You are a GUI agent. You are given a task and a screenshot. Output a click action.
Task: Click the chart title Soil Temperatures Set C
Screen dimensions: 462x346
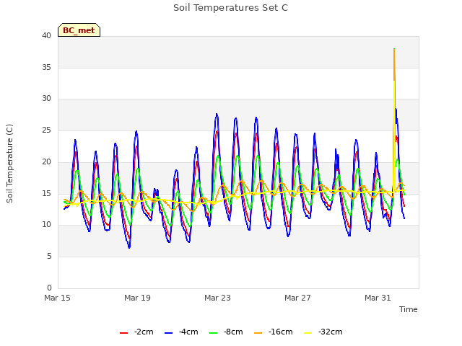pyautogui.click(x=231, y=8)
